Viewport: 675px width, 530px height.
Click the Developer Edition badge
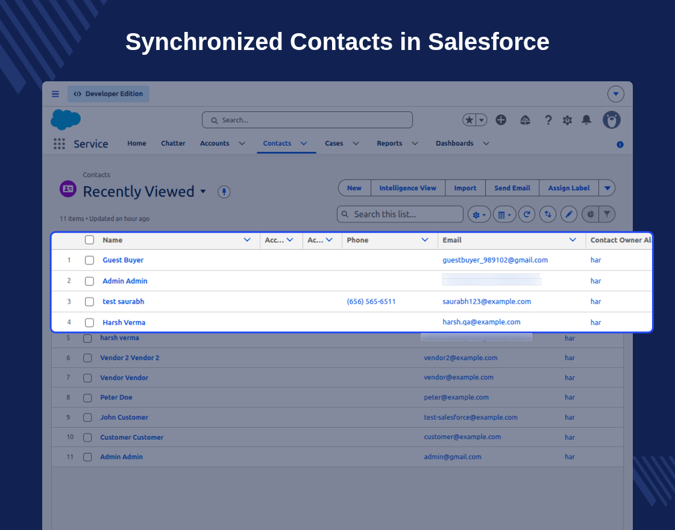coord(108,94)
